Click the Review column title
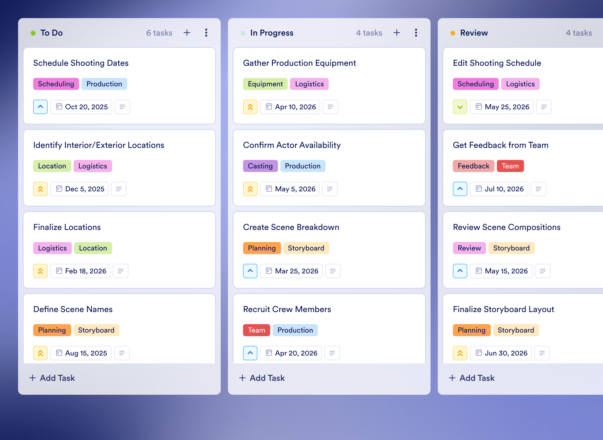 pos(474,33)
